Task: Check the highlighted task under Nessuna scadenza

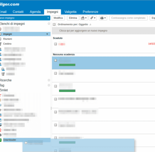Action: [56, 60]
